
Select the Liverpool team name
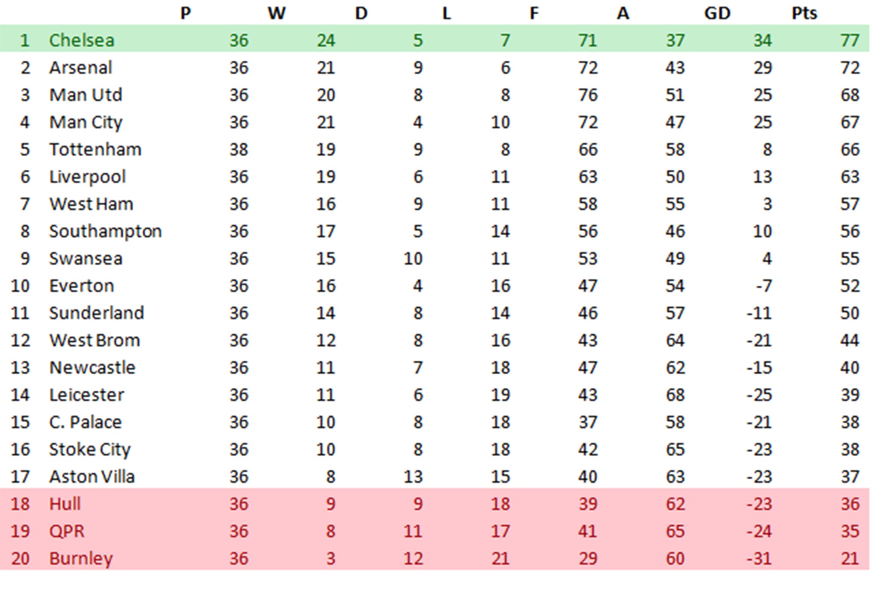click(88, 177)
